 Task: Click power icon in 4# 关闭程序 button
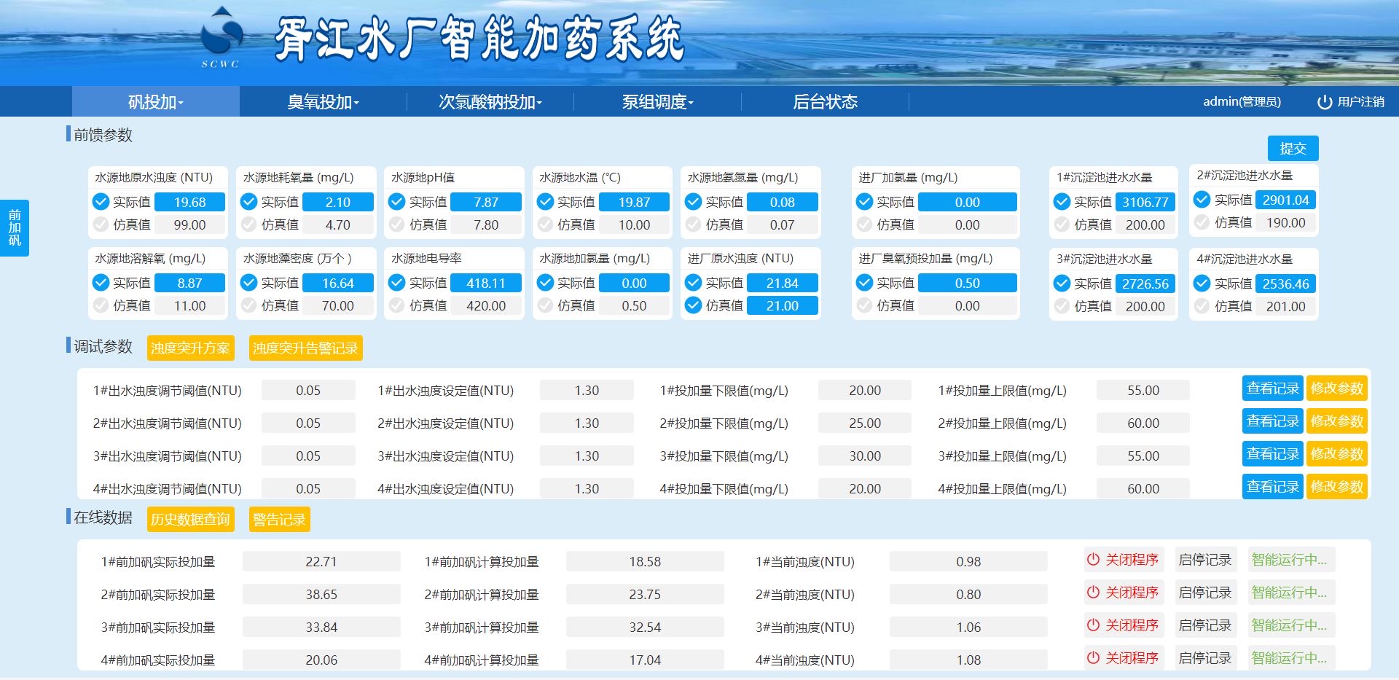[x=1093, y=658]
